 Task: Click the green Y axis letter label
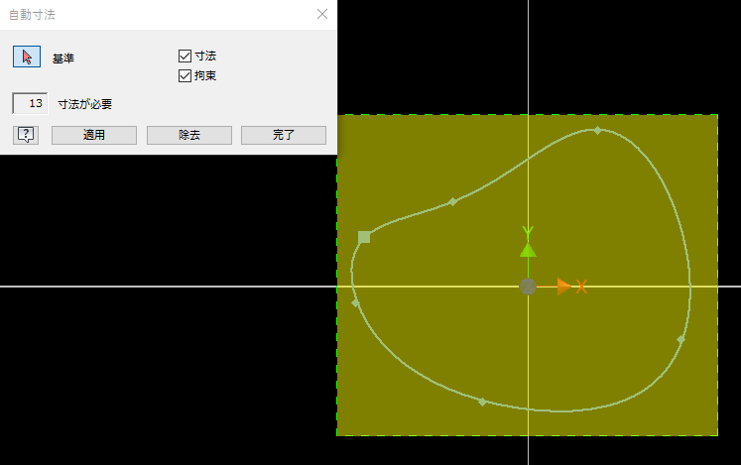pos(528,233)
